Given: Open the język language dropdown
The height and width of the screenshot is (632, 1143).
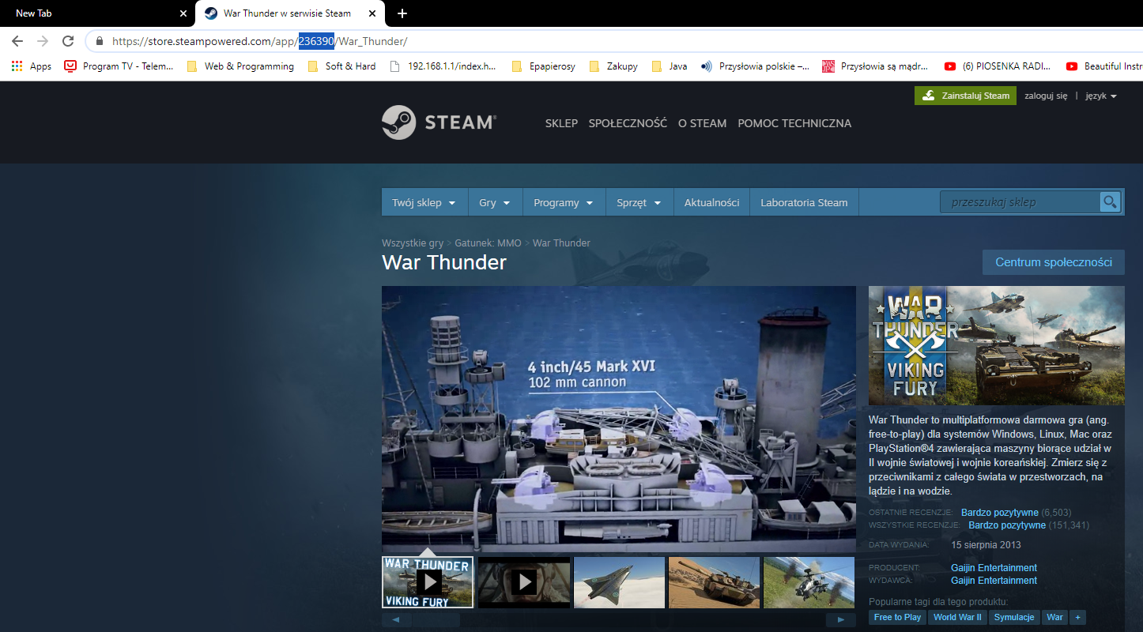Looking at the screenshot, I should coord(1101,96).
